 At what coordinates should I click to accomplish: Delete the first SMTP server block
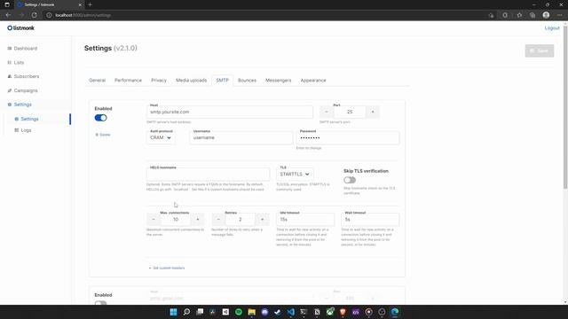click(103, 135)
